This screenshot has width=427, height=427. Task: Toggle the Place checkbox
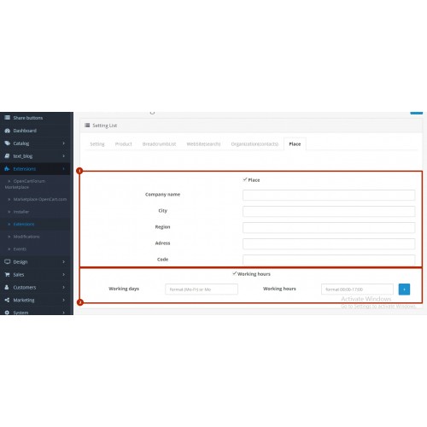click(245, 179)
